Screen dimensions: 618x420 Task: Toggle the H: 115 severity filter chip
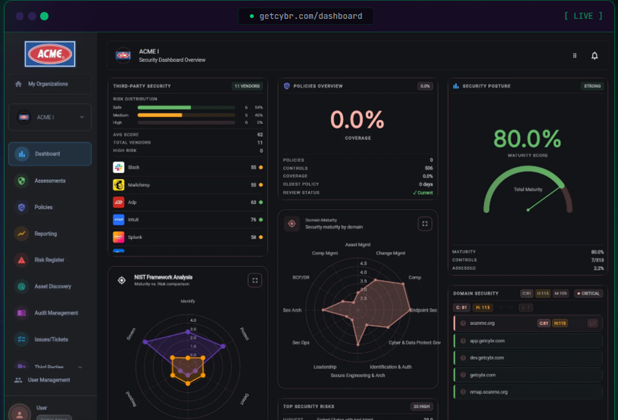[x=483, y=308]
